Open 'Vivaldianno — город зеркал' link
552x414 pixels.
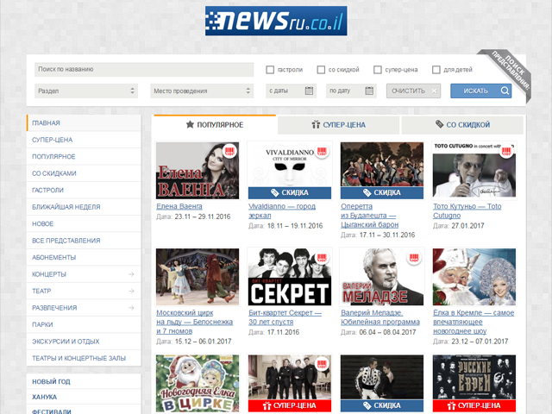click(282, 210)
